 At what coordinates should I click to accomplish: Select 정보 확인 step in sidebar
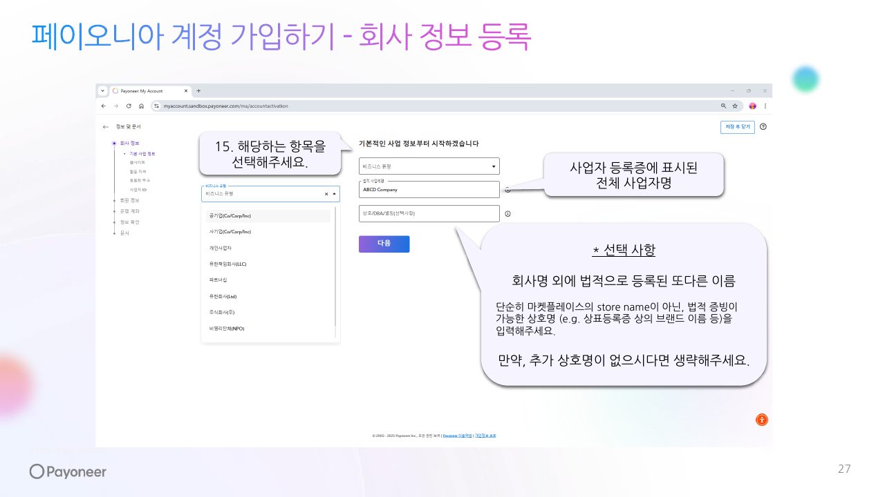(x=129, y=222)
